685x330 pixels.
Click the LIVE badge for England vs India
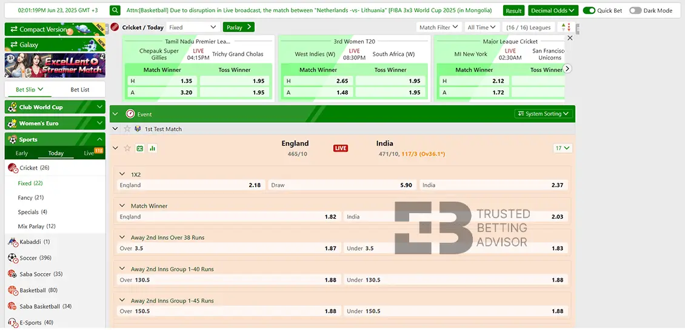tap(340, 148)
